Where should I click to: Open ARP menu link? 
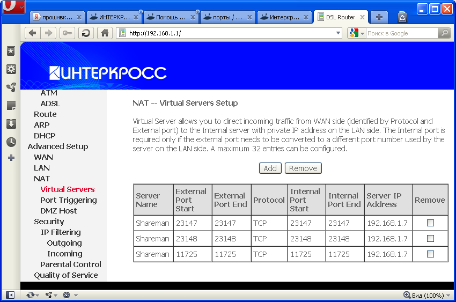42,124
